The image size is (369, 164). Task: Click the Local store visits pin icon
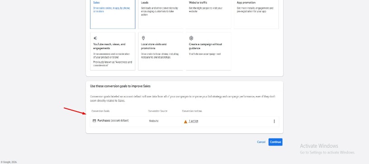[143, 38]
